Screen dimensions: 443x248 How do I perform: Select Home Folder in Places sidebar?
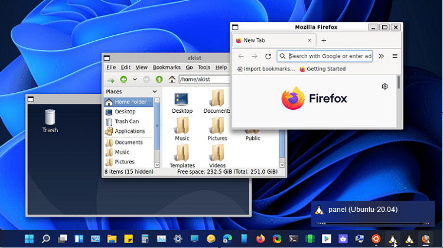129,102
